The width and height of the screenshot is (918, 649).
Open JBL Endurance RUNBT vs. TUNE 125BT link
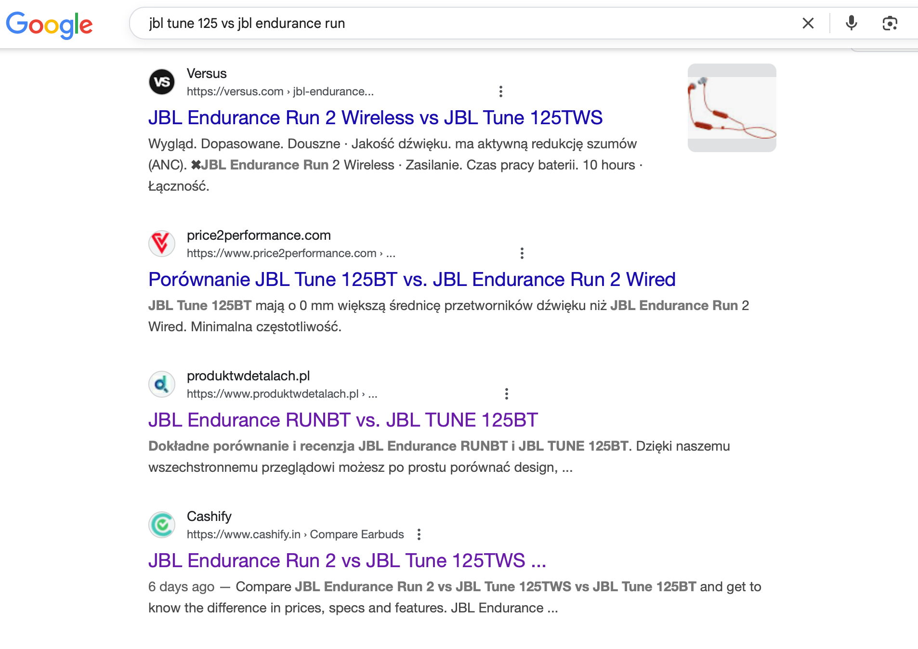click(x=343, y=420)
